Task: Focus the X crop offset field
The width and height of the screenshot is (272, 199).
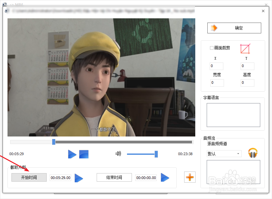Action: click(x=216, y=66)
